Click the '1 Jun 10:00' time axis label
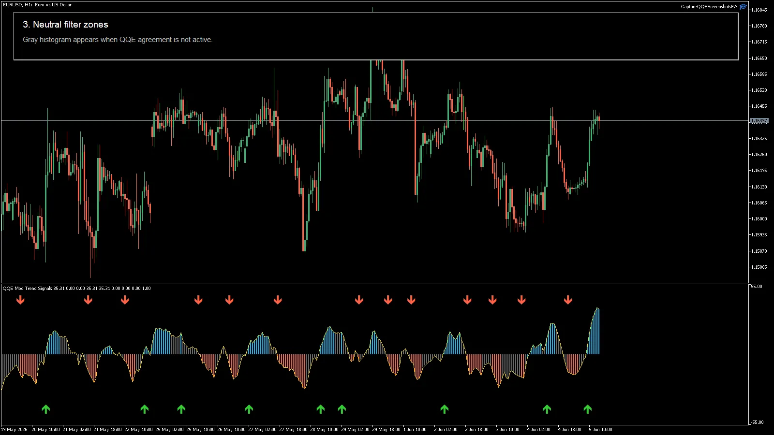This screenshot has width=774, height=435. 415,430
